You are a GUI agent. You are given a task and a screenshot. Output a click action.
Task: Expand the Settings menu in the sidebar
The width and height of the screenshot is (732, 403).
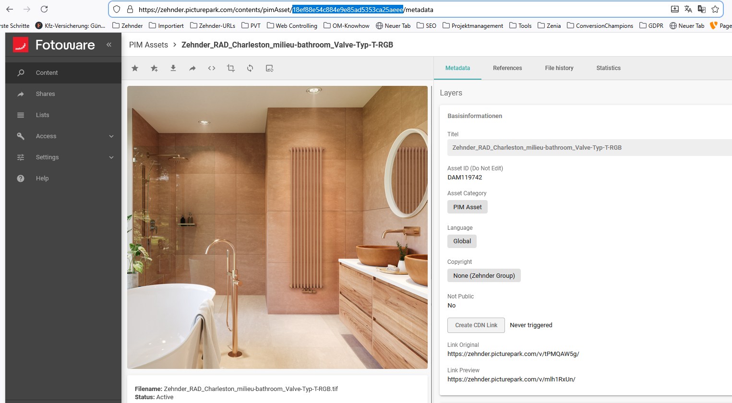(x=63, y=157)
